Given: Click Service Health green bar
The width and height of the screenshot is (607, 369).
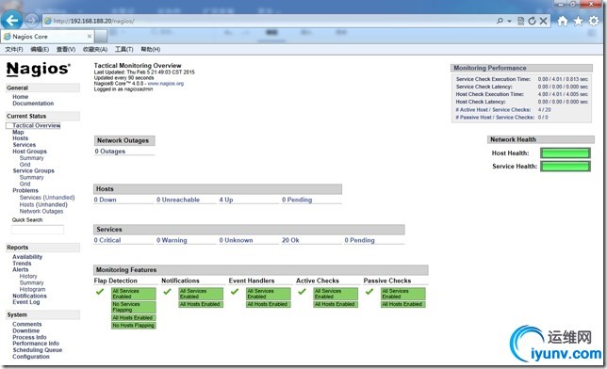Looking at the screenshot, I should (566, 167).
